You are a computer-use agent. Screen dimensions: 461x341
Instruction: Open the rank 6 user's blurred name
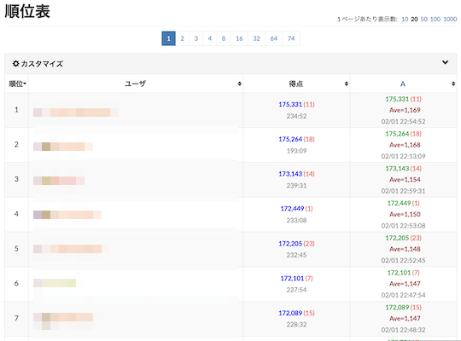click(55, 283)
